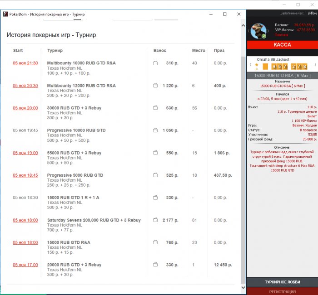Maximize the PokerDom history window
The width and height of the screenshot is (318, 295).
tap(224, 14)
